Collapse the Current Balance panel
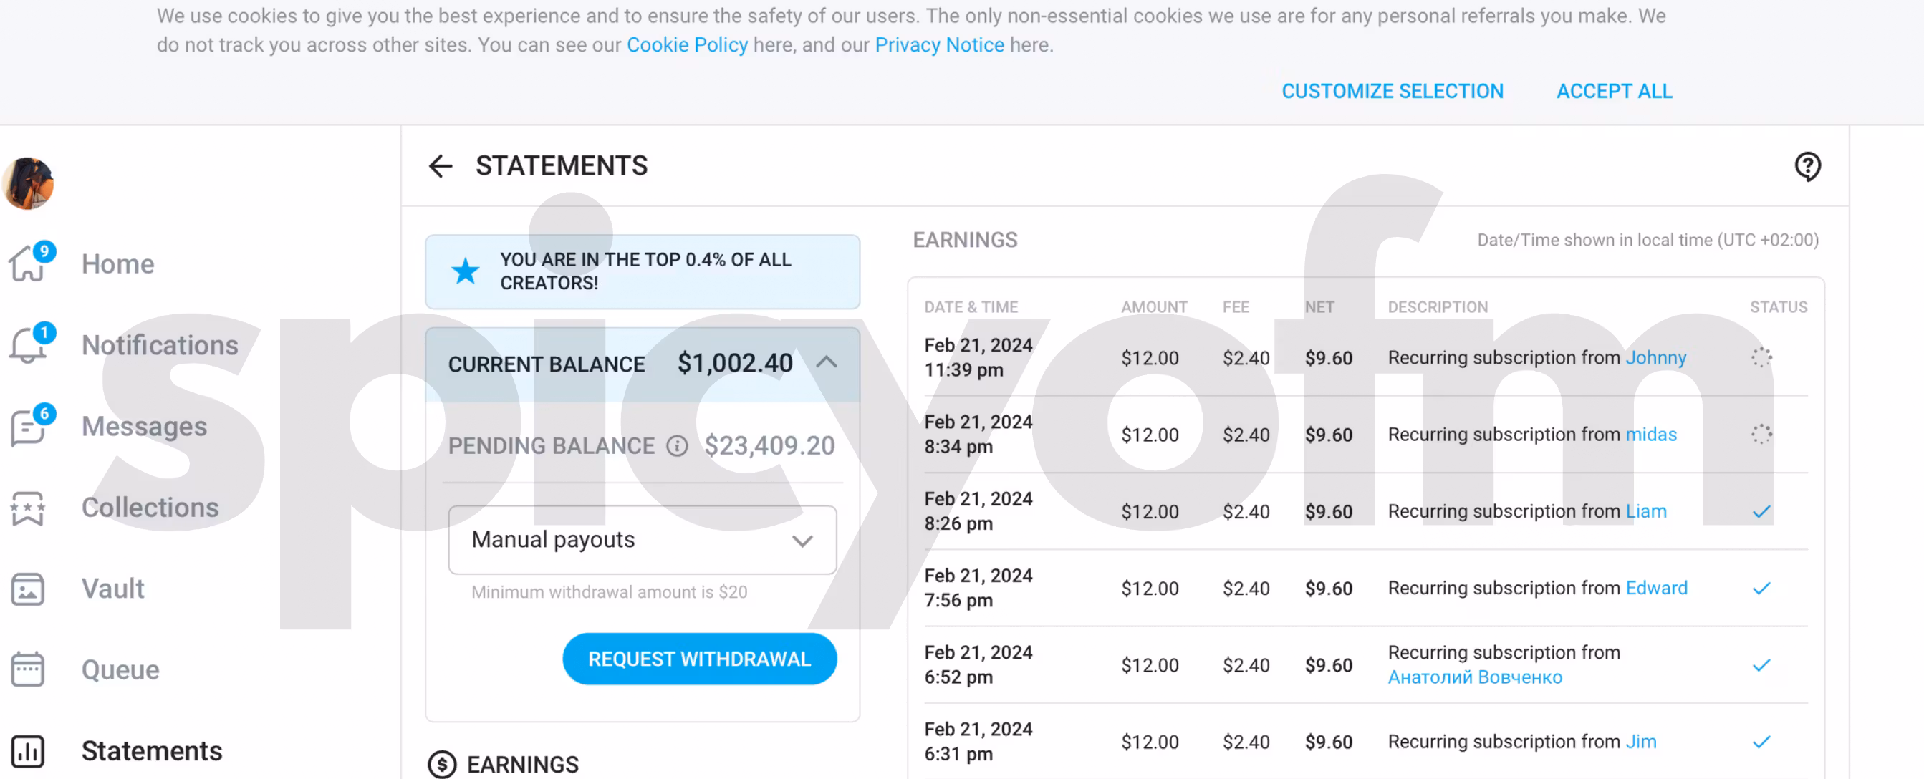 click(x=826, y=363)
